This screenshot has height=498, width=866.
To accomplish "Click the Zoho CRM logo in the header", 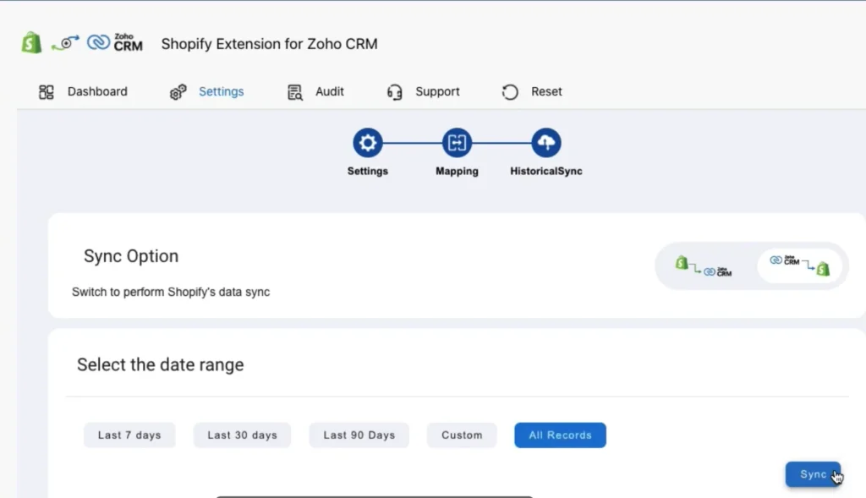I will [x=113, y=41].
